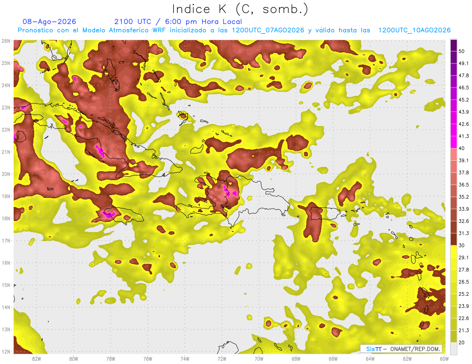The width and height of the screenshot is (472, 364).
Task: Click the '29.1' color scale label
Action: (464, 257)
